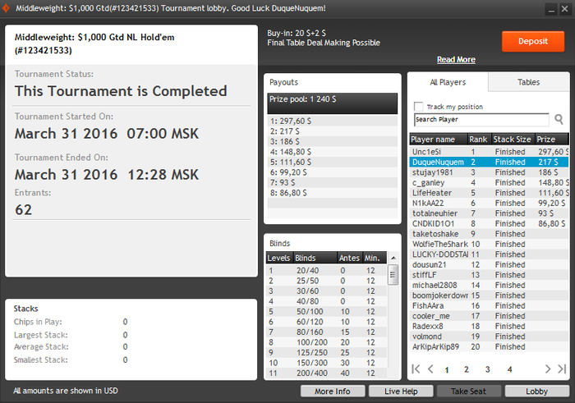575x403 pixels.
Task: Click payout row 4: 148,80 $
Action: coord(332,152)
